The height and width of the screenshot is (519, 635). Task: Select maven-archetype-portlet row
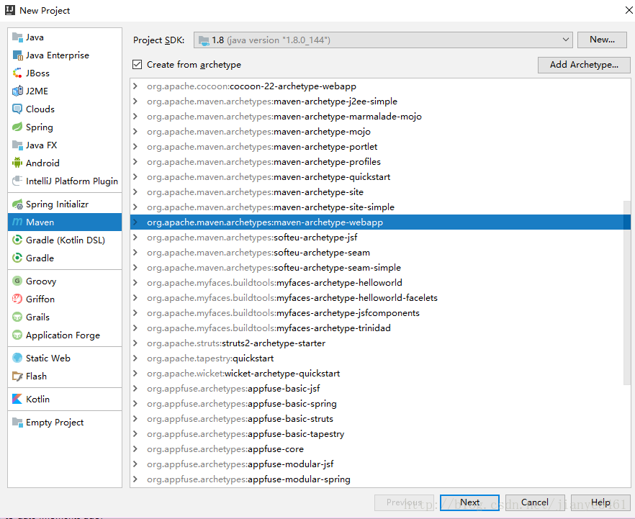click(380, 147)
